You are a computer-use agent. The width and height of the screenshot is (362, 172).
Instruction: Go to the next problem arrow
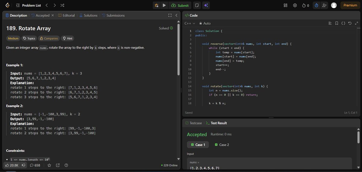click(x=54, y=5)
